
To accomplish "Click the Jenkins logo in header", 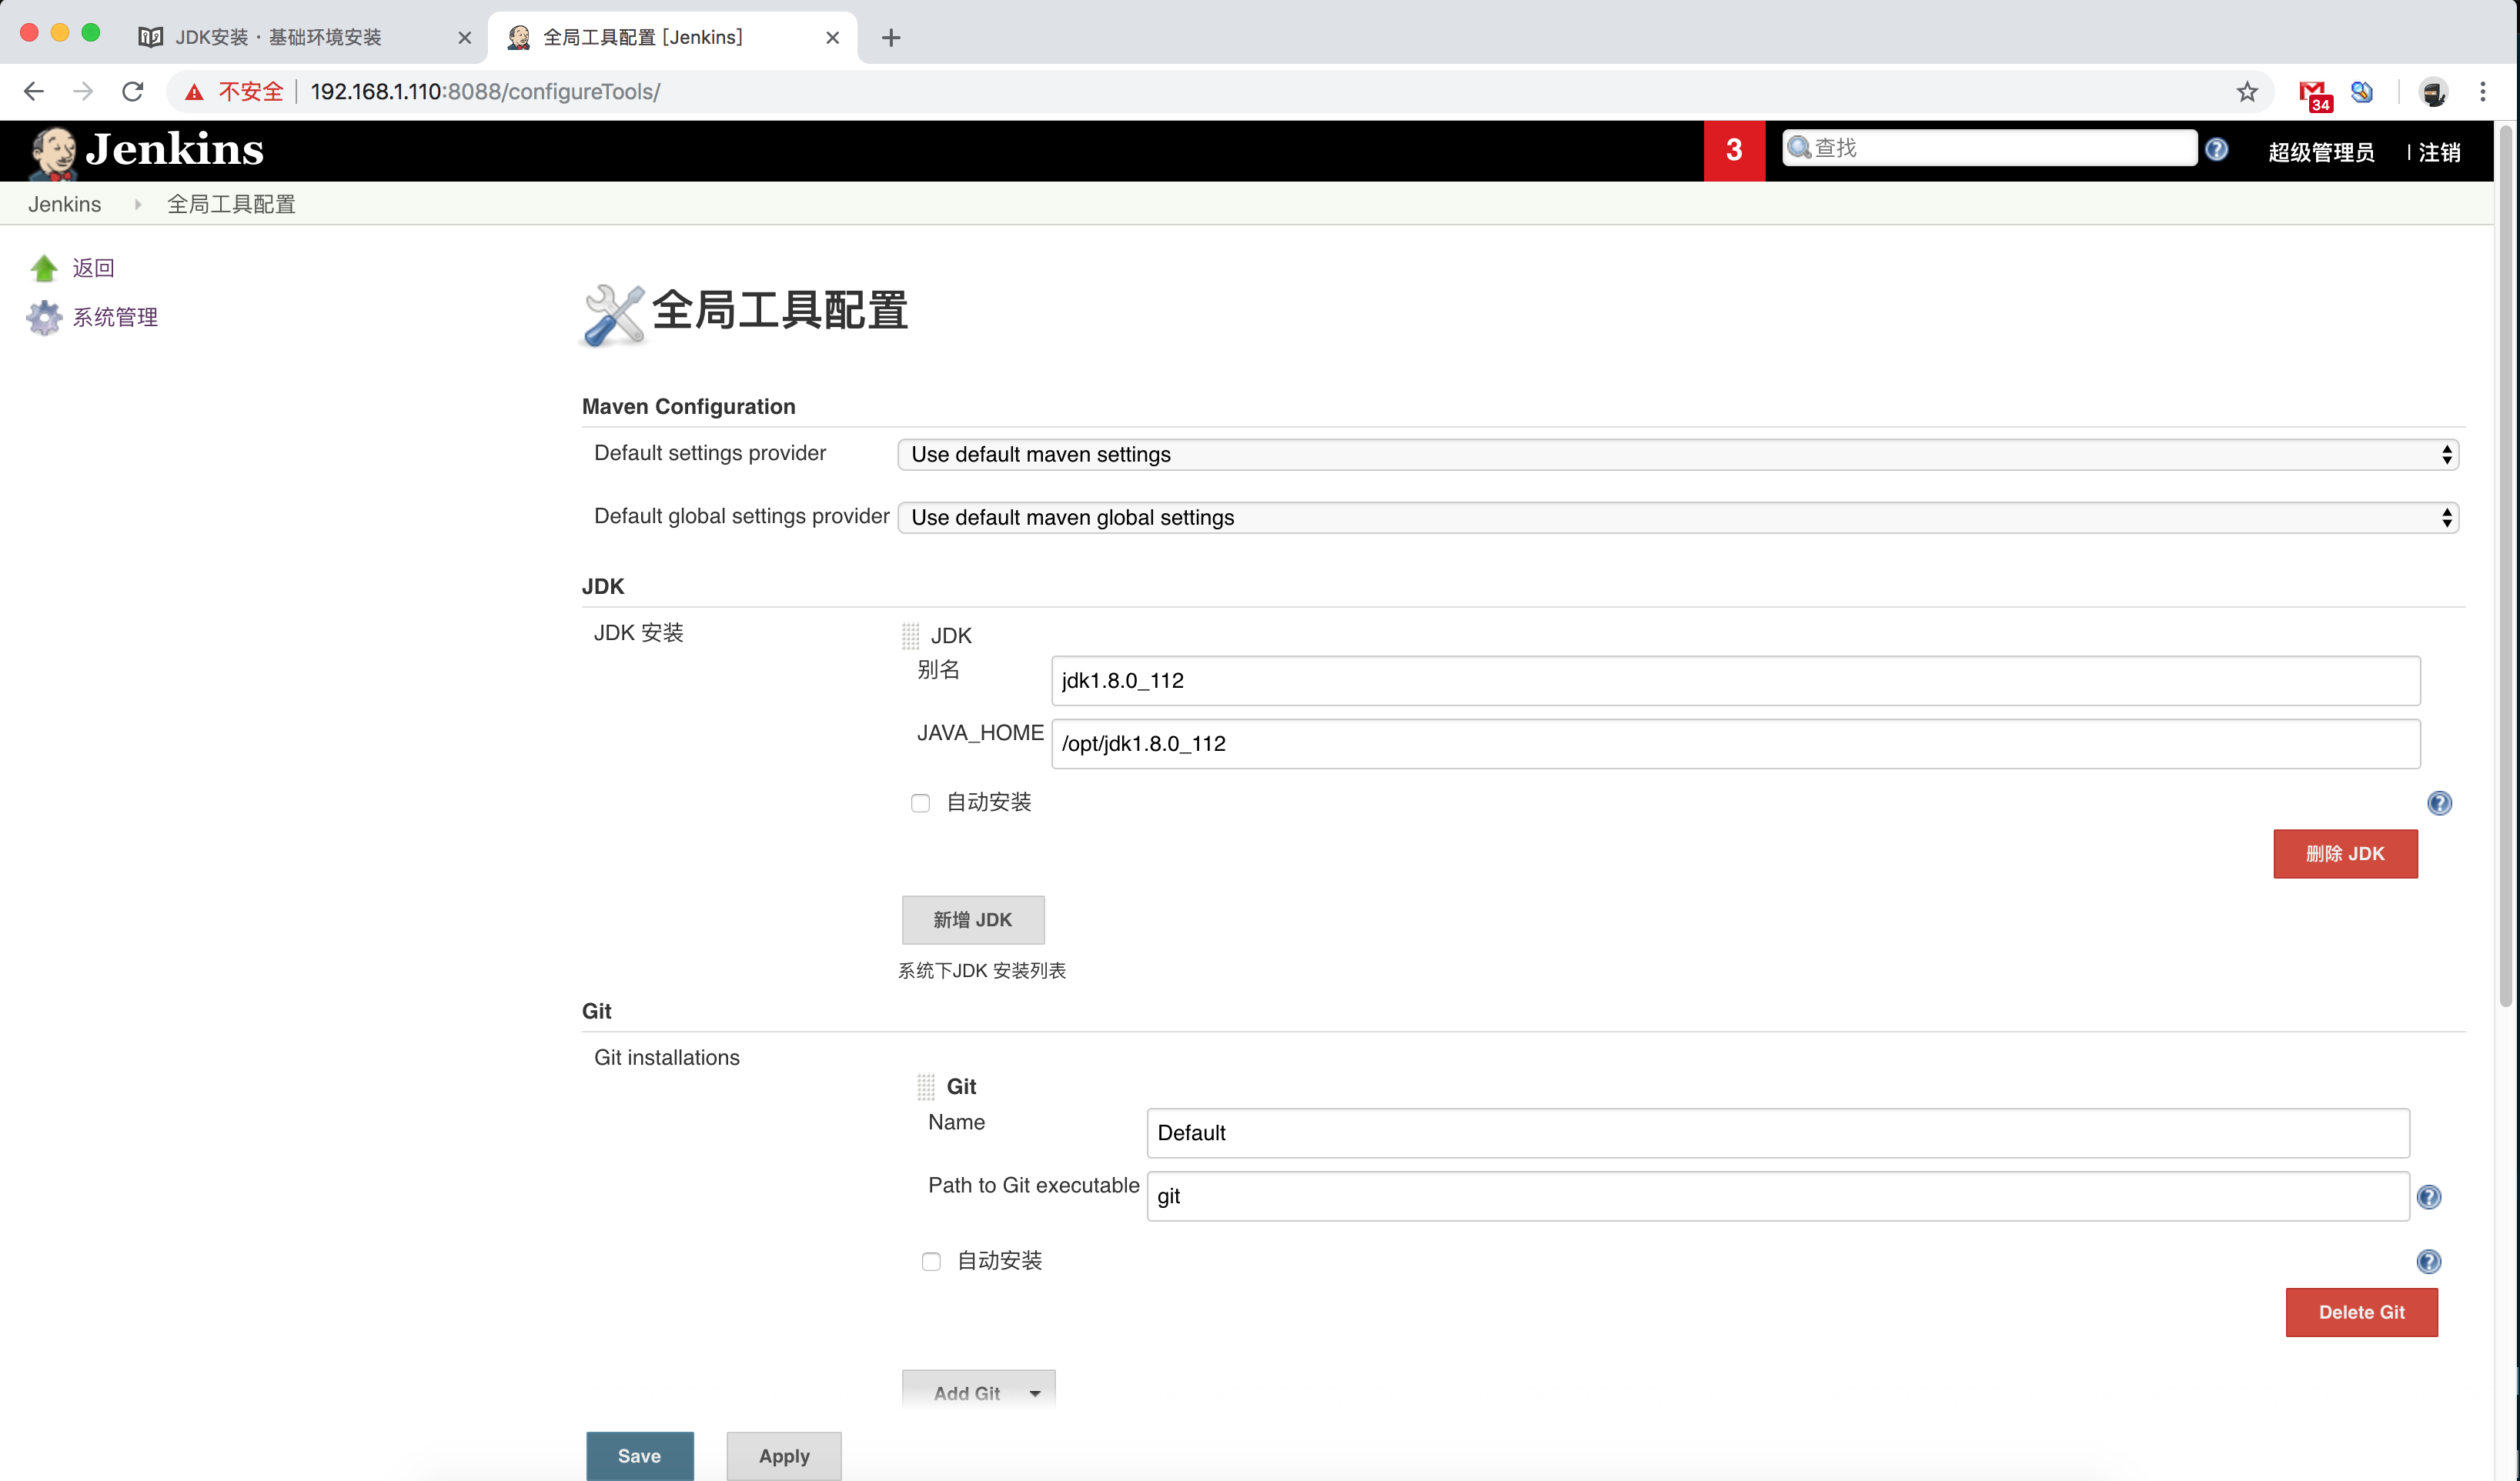I will [x=146, y=151].
